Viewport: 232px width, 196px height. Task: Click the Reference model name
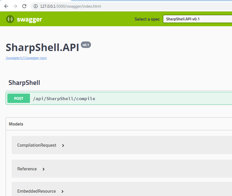[x=27, y=169]
